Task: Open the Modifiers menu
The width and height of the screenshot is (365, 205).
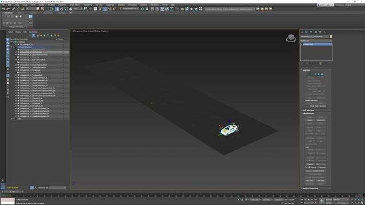Action: [x=51, y=5]
